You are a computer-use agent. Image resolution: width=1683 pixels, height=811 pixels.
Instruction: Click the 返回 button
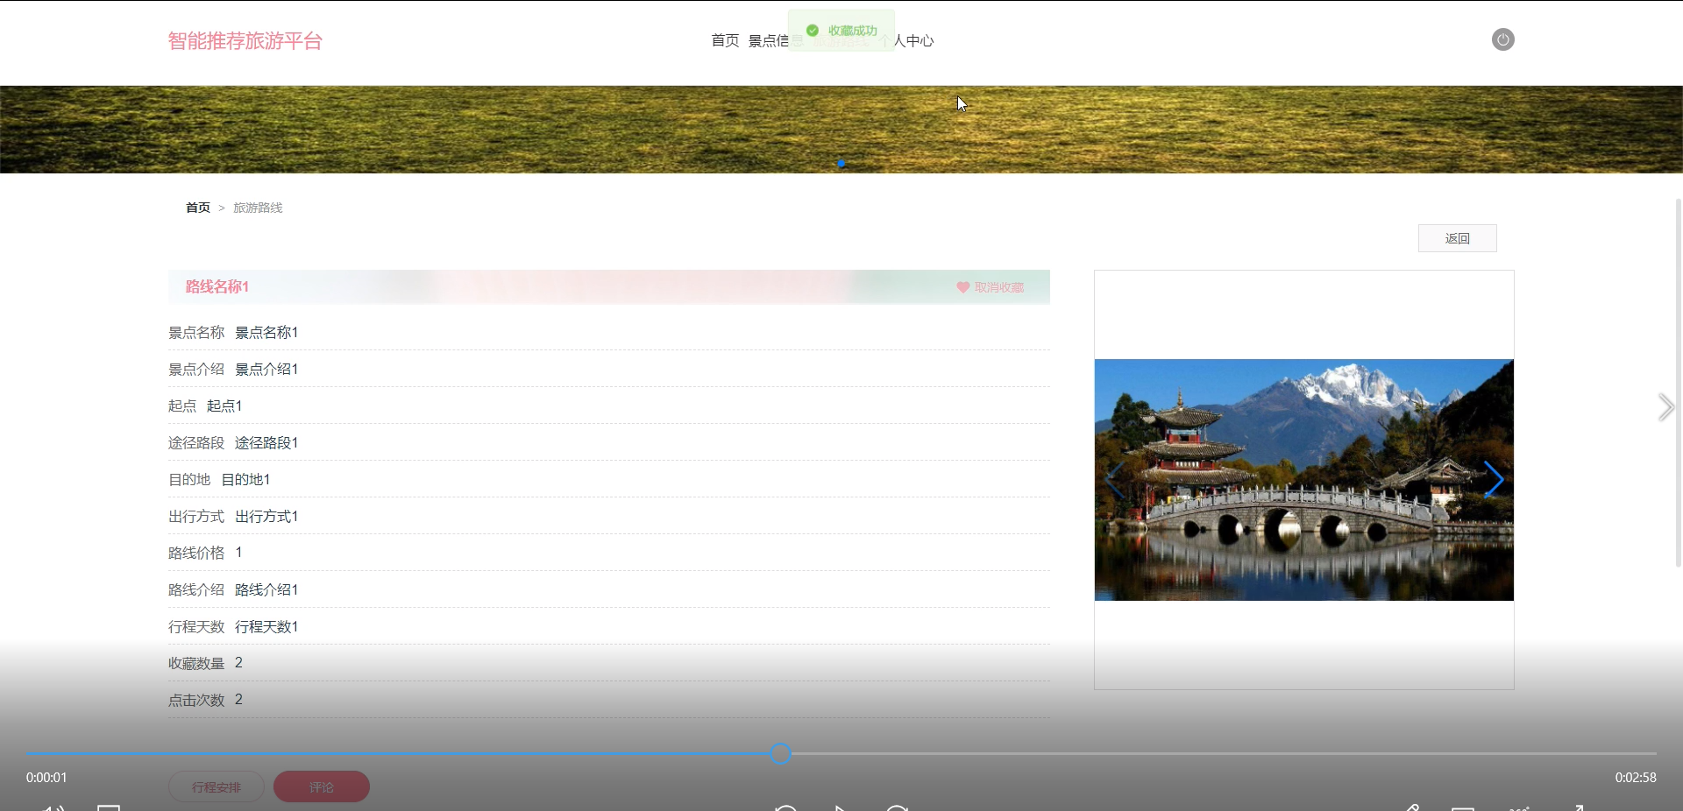coord(1457,238)
